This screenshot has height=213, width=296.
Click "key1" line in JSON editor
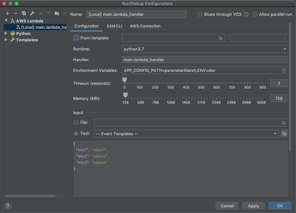click(92, 150)
